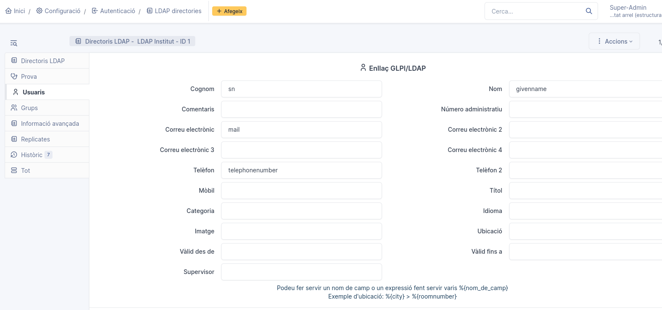Open LDAP directories breadcrumb link

pyautogui.click(x=174, y=11)
